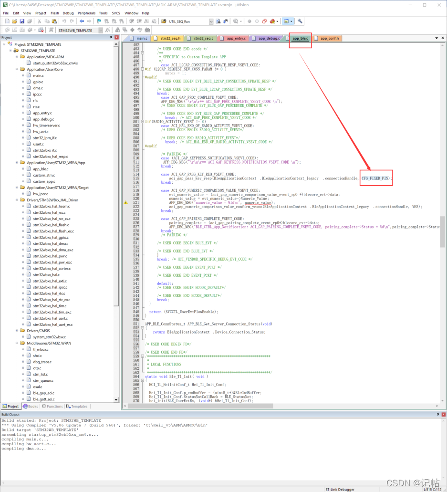Open the Pack Installer icon
The image size is (447, 492).
pos(147,30)
